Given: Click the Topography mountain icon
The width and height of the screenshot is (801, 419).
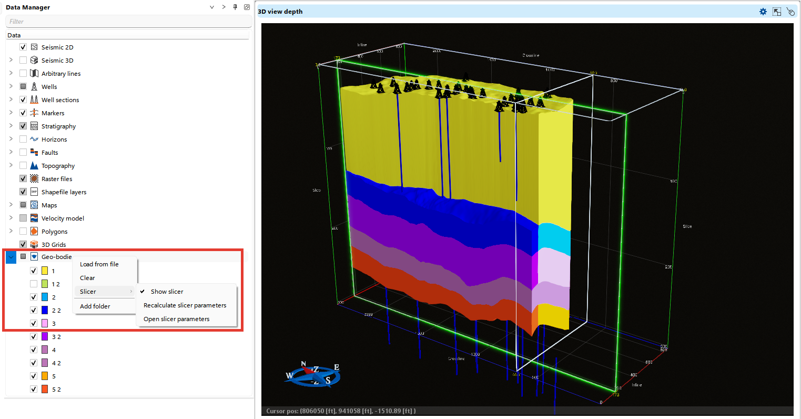Looking at the screenshot, I should (x=34, y=166).
